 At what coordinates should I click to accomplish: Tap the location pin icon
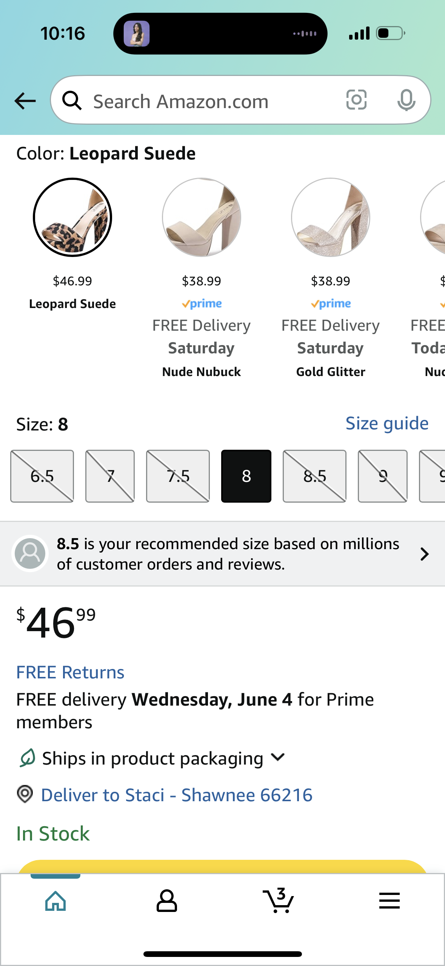coord(25,794)
